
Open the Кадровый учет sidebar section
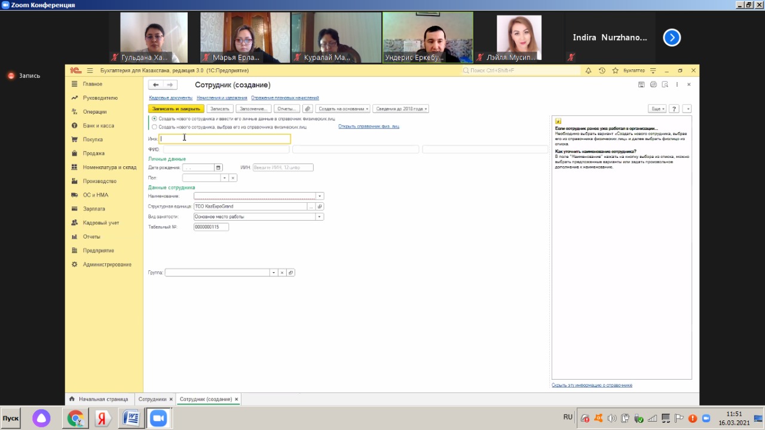(101, 222)
